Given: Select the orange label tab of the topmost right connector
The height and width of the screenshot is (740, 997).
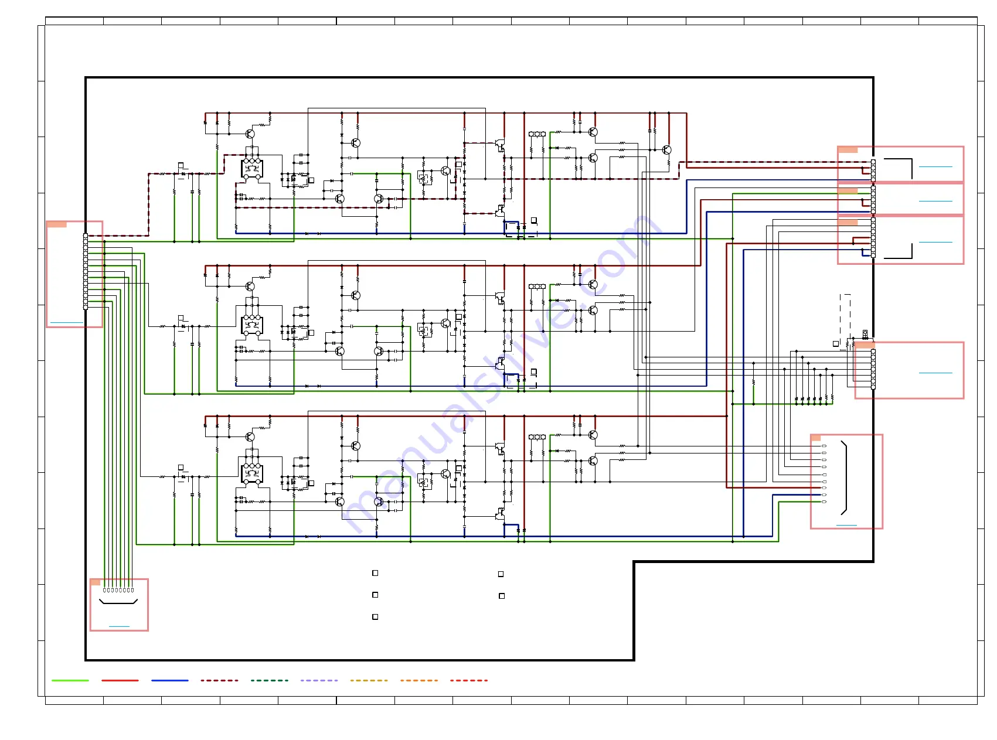Looking at the screenshot, I should [x=848, y=150].
